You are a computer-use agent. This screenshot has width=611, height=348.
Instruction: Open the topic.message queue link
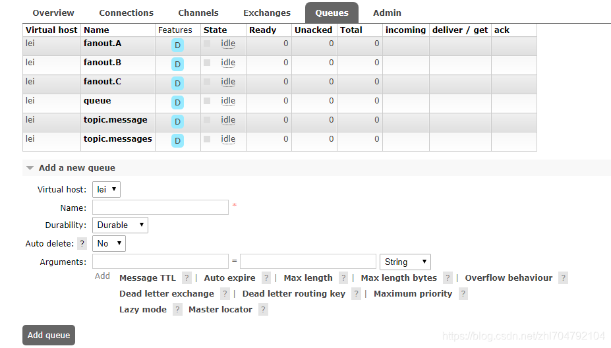coord(115,120)
